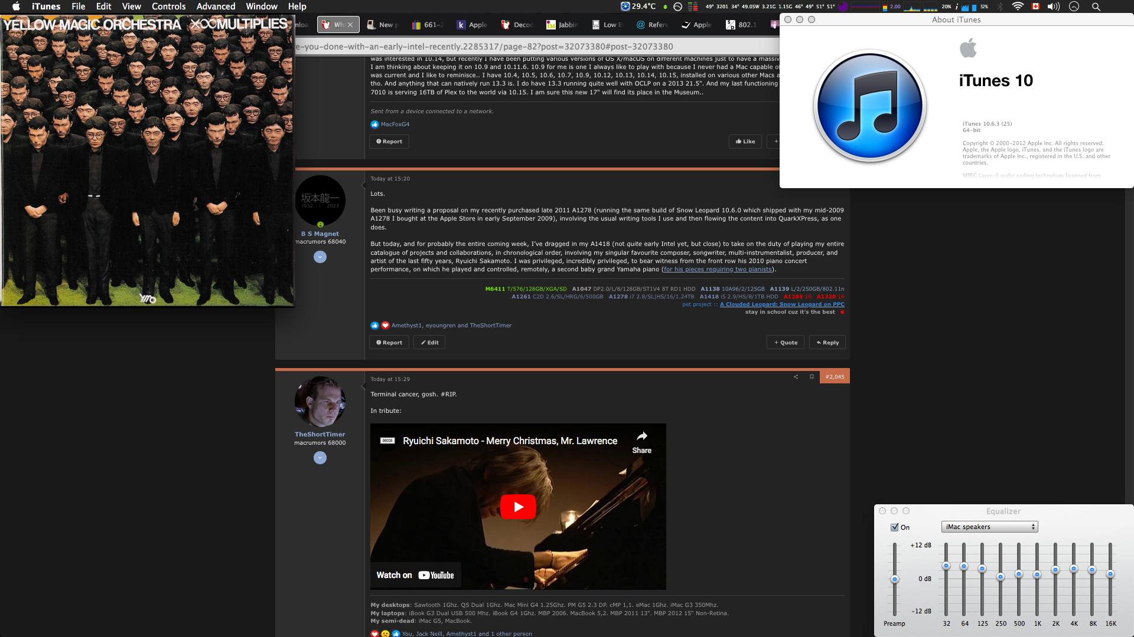This screenshot has height=637, width=1134.
Task: Click the Wi-Fi status icon
Action: (x=1017, y=6)
